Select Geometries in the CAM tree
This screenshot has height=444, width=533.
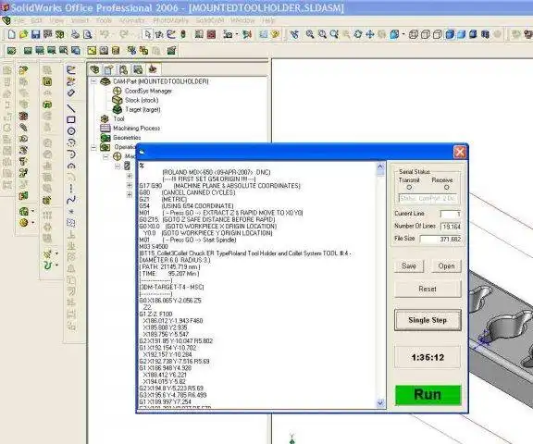(x=127, y=138)
